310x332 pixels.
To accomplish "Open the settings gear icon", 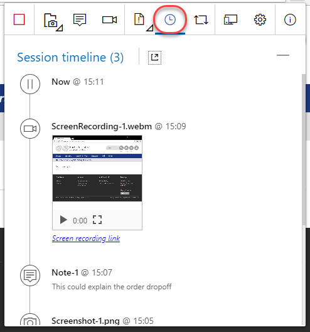I will 260,20.
